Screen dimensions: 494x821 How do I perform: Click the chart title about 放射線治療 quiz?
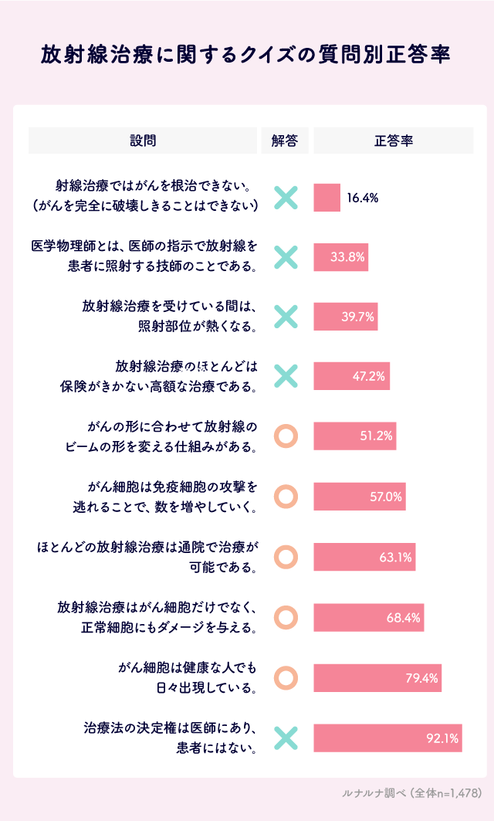[x=247, y=56]
